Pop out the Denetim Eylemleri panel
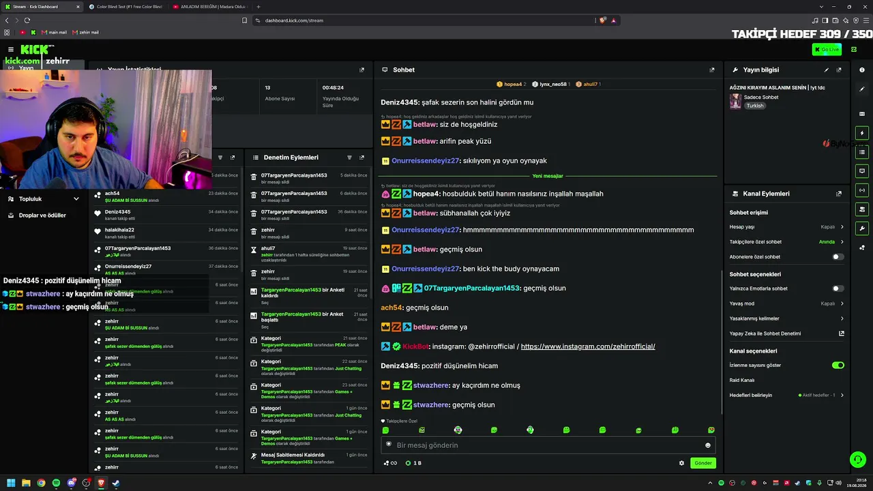Image resolution: width=873 pixels, height=491 pixels. (x=362, y=158)
